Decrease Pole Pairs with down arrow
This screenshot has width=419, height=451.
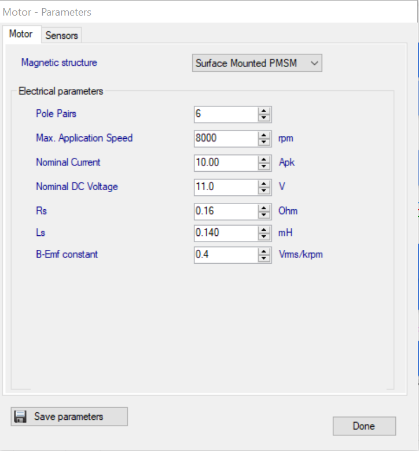click(x=264, y=117)
